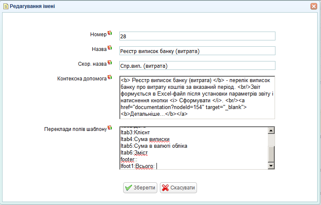Screen dimensions: 321x205
Task: Click the translation icon next to Контексна допомога
Action: point(110,77)
